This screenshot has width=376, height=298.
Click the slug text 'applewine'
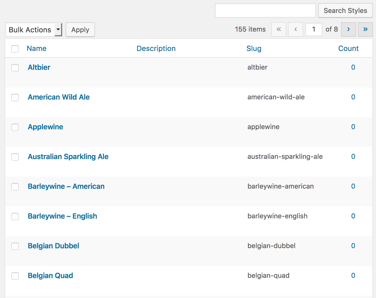263,127
